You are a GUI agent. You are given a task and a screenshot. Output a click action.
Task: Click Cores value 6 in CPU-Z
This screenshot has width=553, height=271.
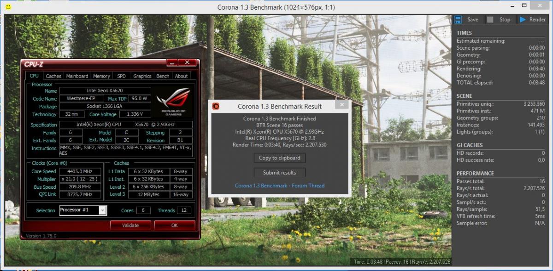pyautogui.click(x=143, y=210)
